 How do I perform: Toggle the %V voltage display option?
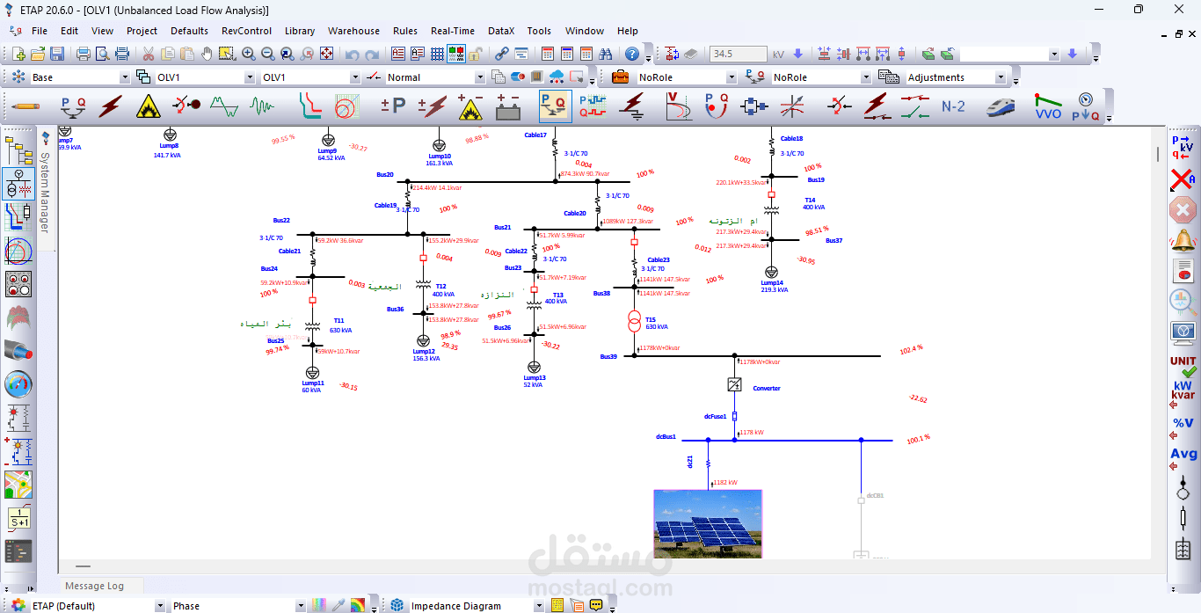(x=1183, y=423)
